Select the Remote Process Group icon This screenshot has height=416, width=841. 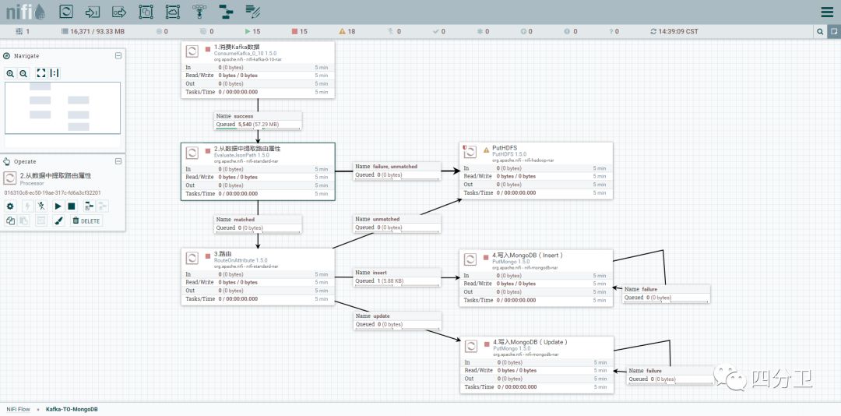tap(172, 12)
